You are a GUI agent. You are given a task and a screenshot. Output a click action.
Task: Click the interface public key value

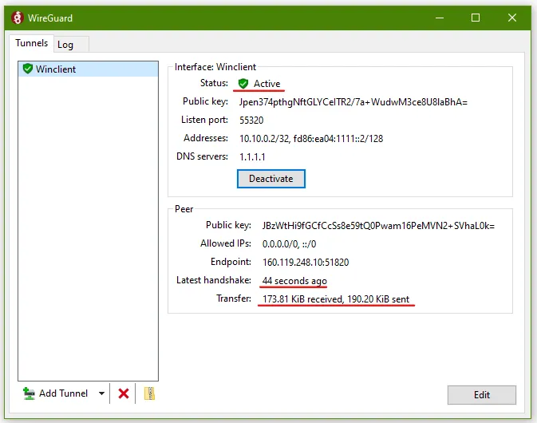tap(353, 102)
